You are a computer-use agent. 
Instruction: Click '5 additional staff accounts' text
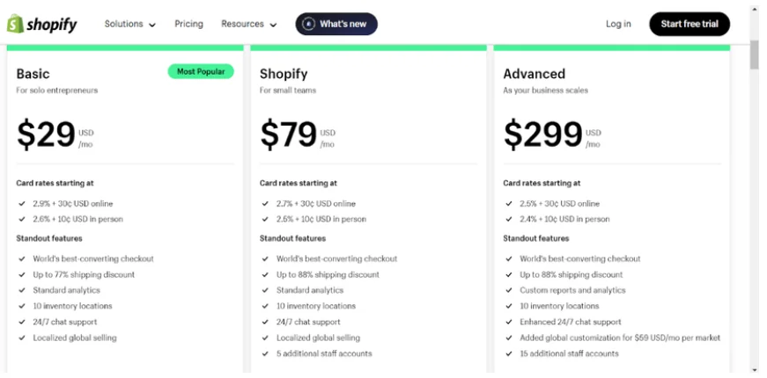[x=324, y=353]
